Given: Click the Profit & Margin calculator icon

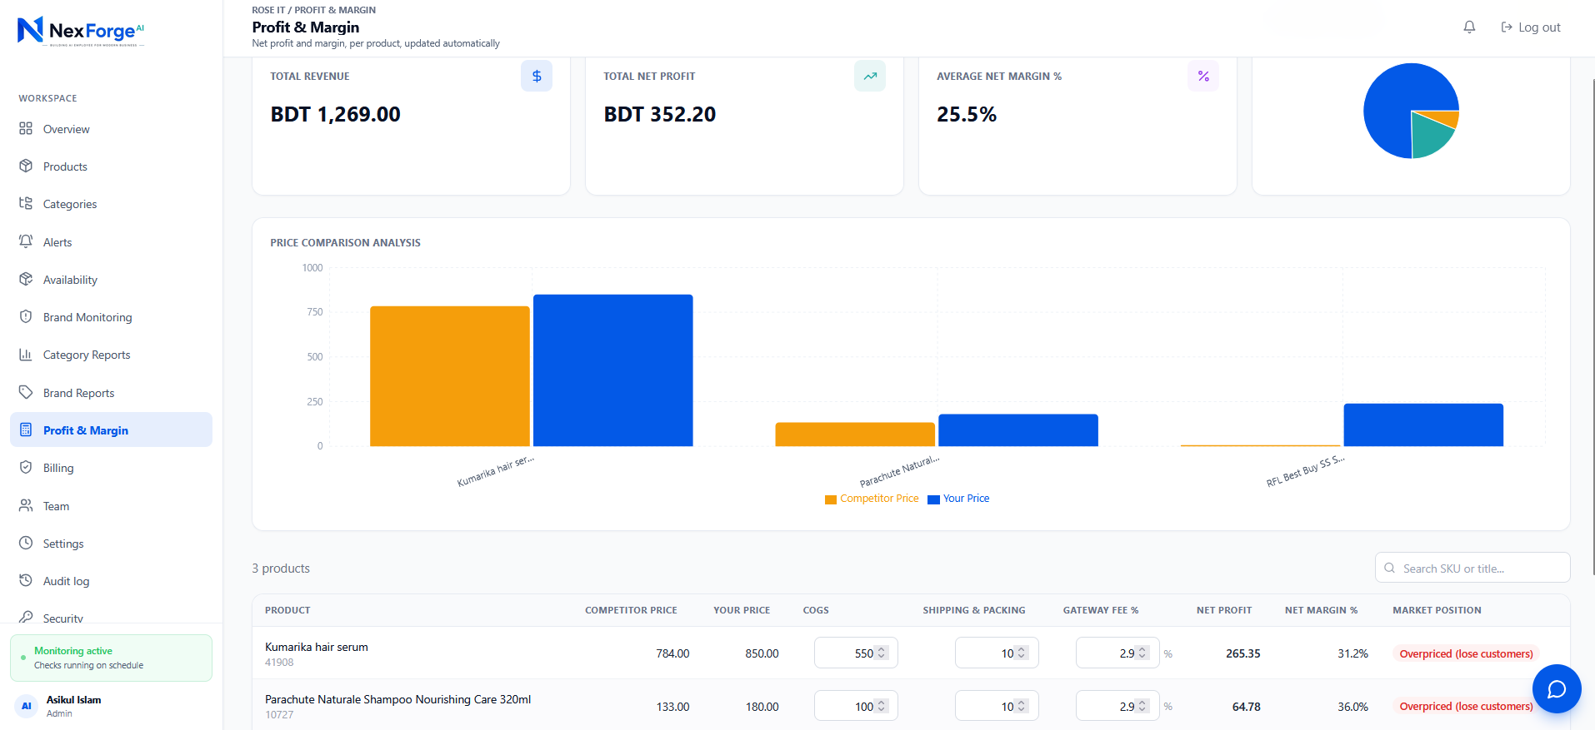Looking at the screenshot, I should point(26,430).
